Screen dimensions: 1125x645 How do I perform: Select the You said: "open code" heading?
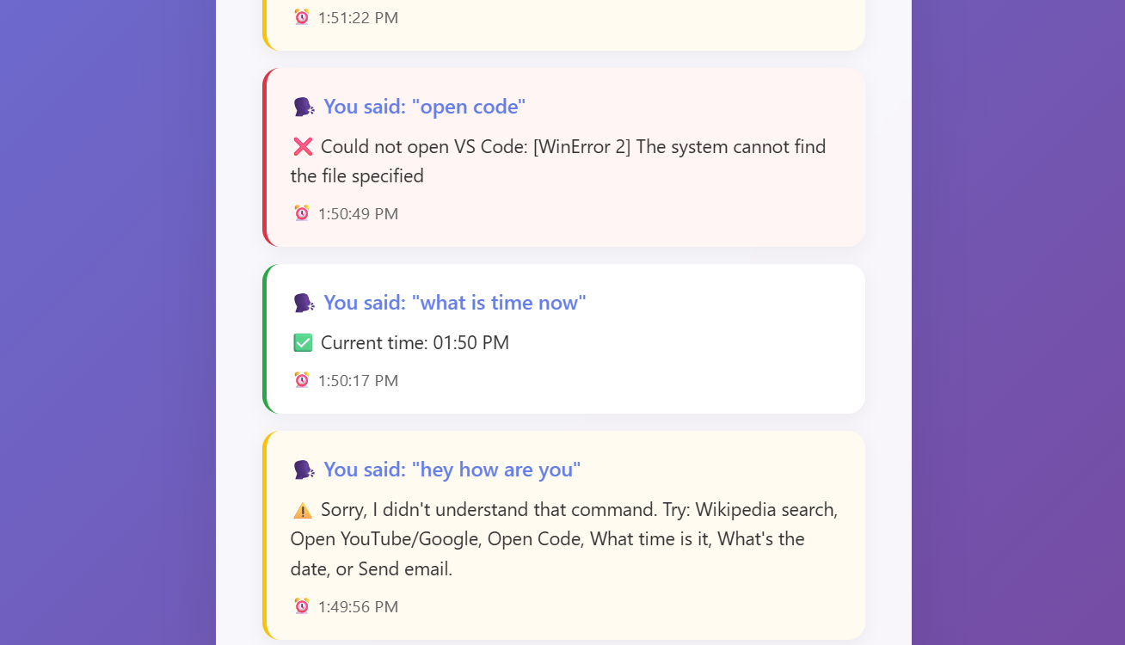[409, 107]
